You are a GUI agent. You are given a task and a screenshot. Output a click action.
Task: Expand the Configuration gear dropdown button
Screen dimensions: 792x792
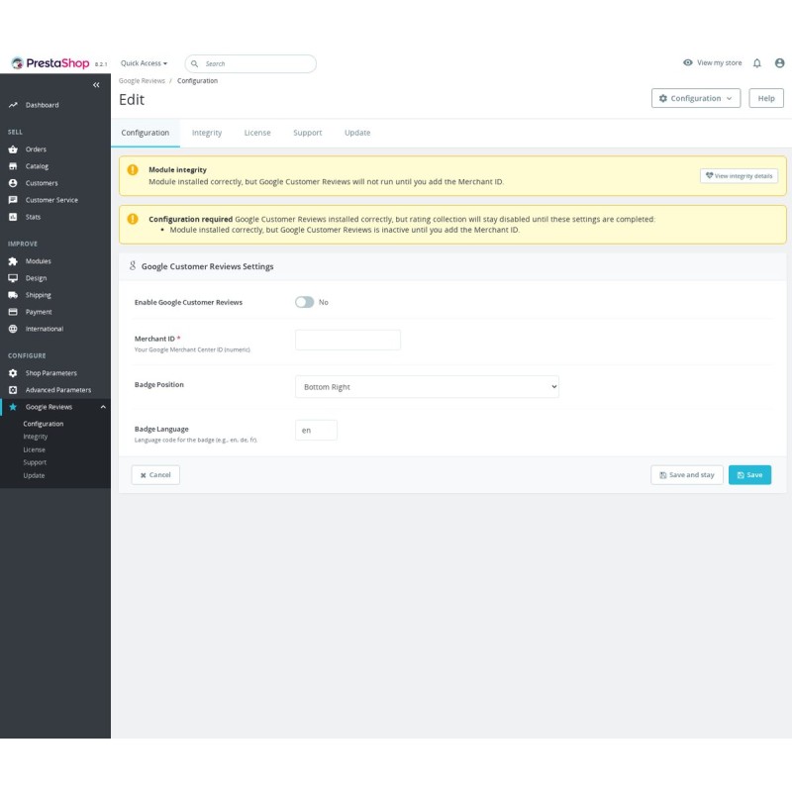tap(696, 98)
